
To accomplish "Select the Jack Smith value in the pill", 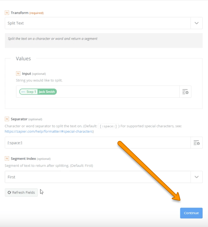I will point(47,92).
